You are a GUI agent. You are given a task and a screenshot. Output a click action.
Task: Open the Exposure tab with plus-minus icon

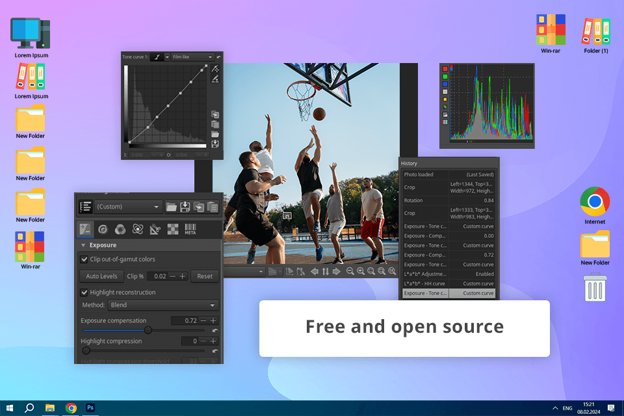(x=85, y=229)
